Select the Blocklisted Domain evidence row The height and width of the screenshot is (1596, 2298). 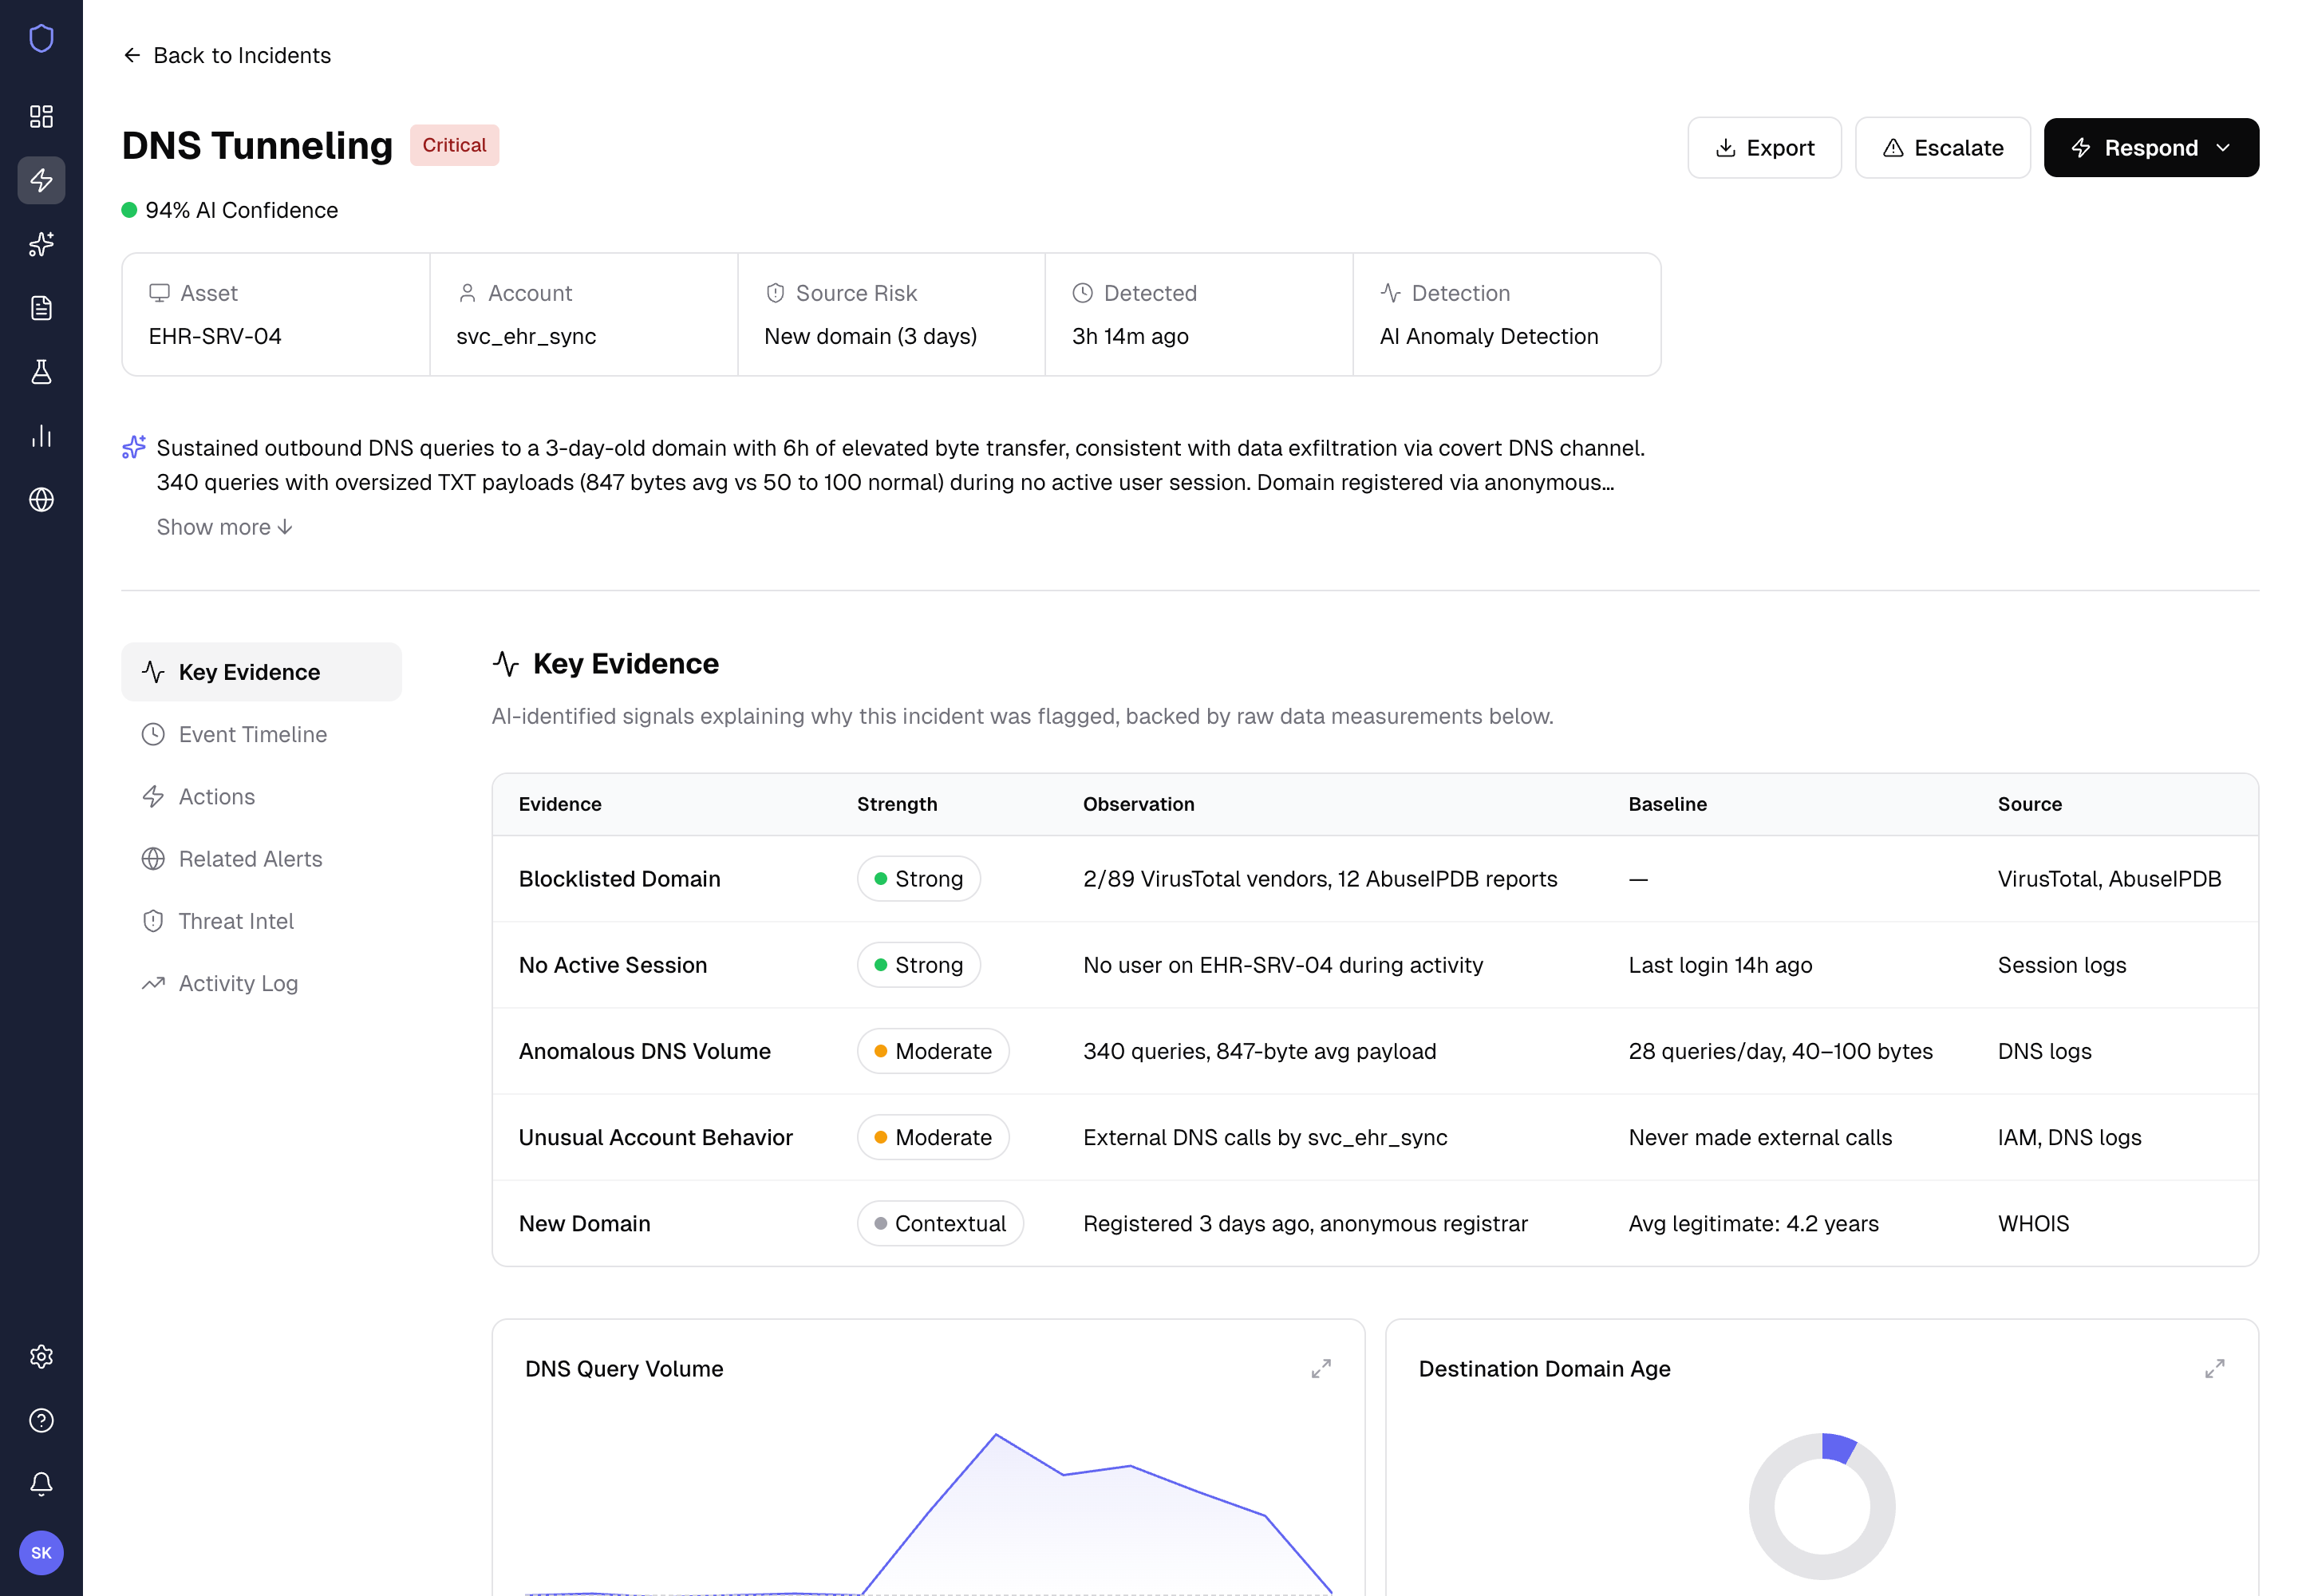[x=1374, y=879]
